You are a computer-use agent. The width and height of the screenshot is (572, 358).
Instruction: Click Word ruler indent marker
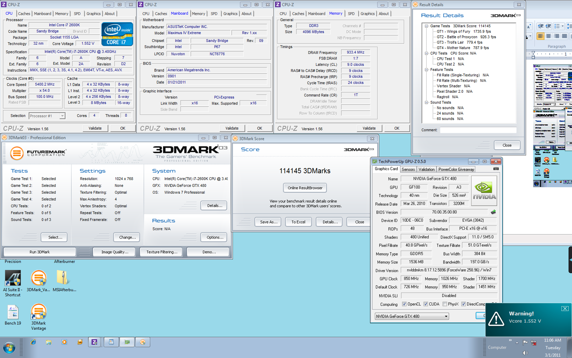[x=533, y=54]
